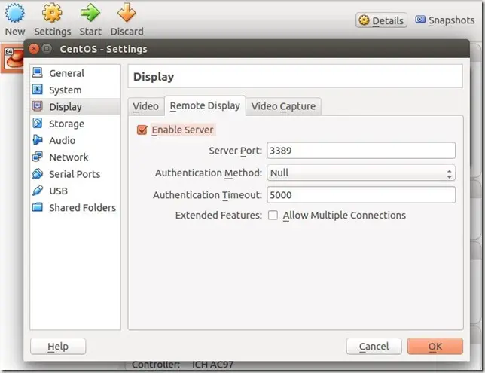
Task: Switch to the Snapshots view
Action: tap(445, 20)
